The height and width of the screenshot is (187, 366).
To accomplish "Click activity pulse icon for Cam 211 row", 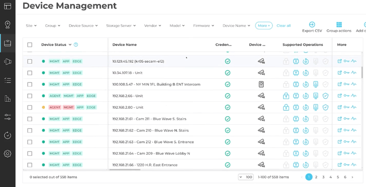I will (354, 119).
